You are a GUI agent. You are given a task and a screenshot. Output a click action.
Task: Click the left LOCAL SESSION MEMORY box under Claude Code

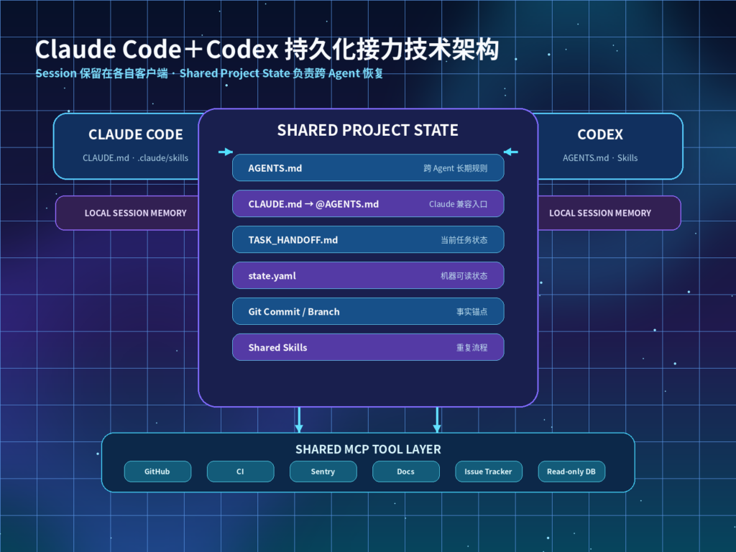[x=127, y=213]
